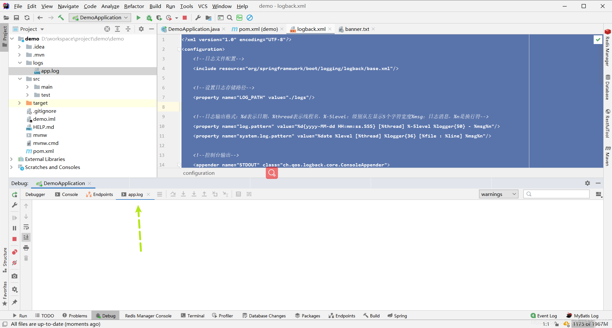The width and height of the screenshot is (612, 328).
Task: Start a debug session with the bug icon
Action: pyautogui.click(x=149, y=18)
